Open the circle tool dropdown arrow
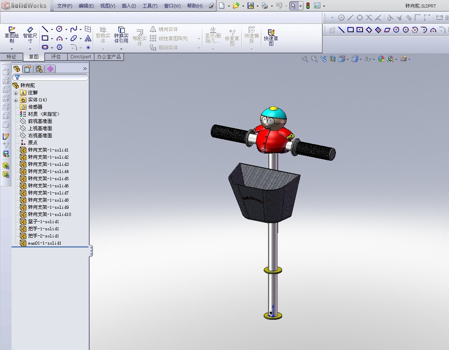 [66, 29]
